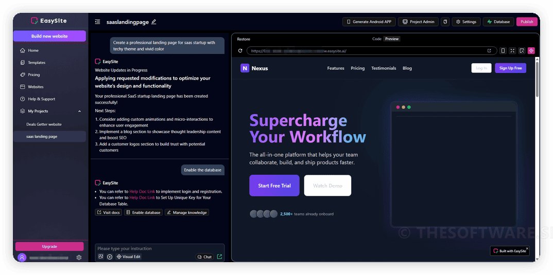Click the red window dot in preview mockup
The height and width of the screenshot is (275, 553).
(398, 107)
